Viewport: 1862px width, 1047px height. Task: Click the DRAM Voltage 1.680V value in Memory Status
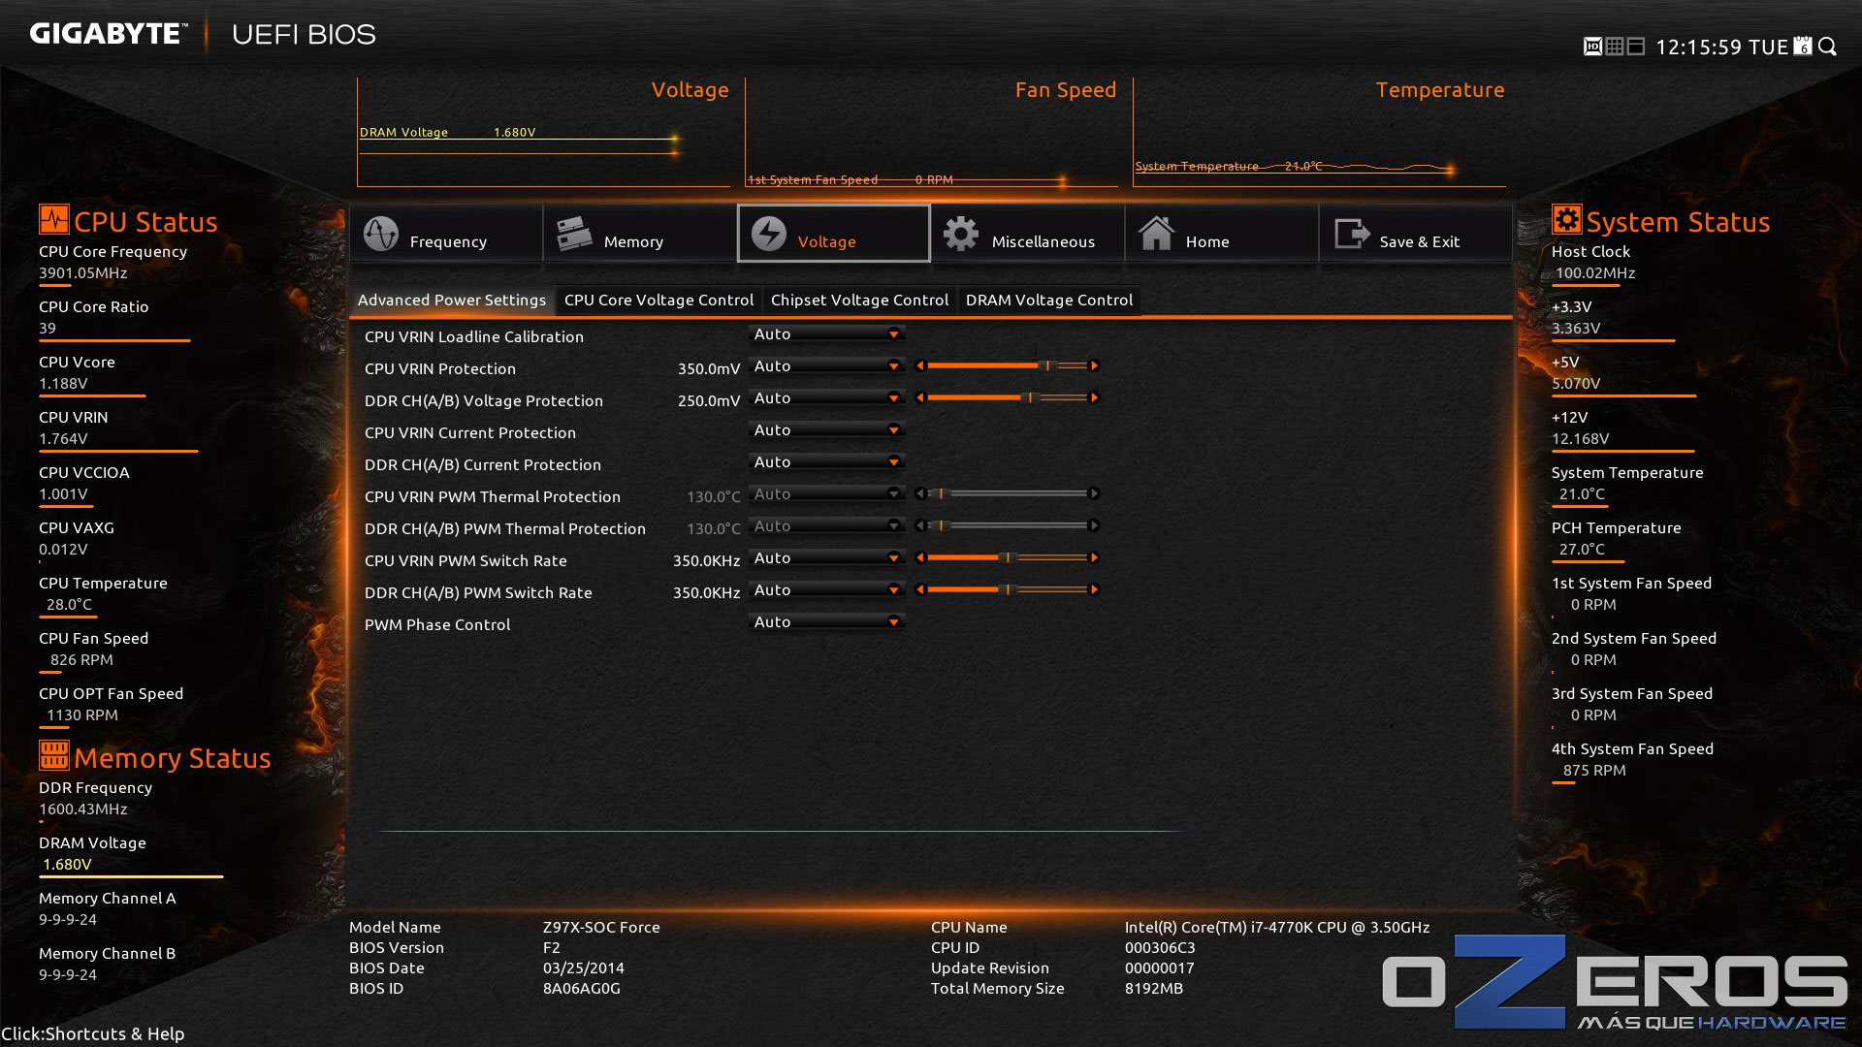[68, 865]
